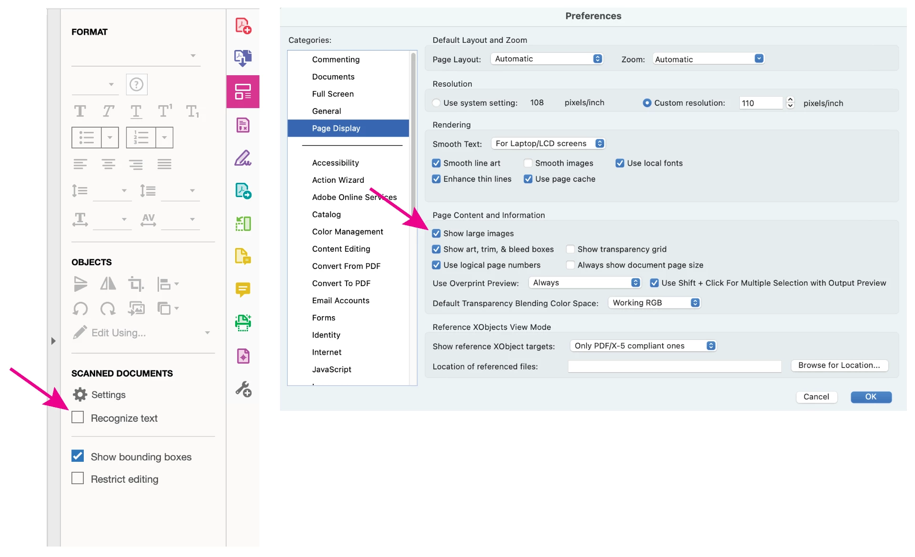The image size is (915, 557).
Task: Select Accessibility in Categories list
Action: (335, 163)
